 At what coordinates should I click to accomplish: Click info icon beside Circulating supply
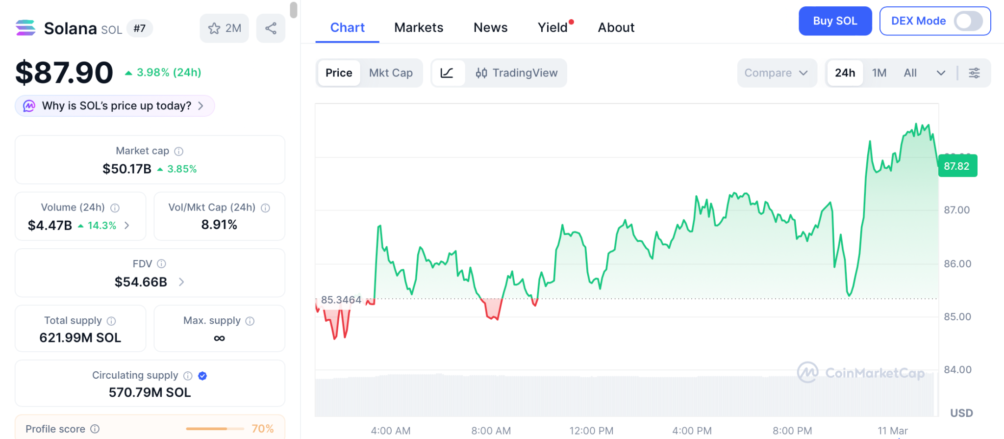click(188, 376)
